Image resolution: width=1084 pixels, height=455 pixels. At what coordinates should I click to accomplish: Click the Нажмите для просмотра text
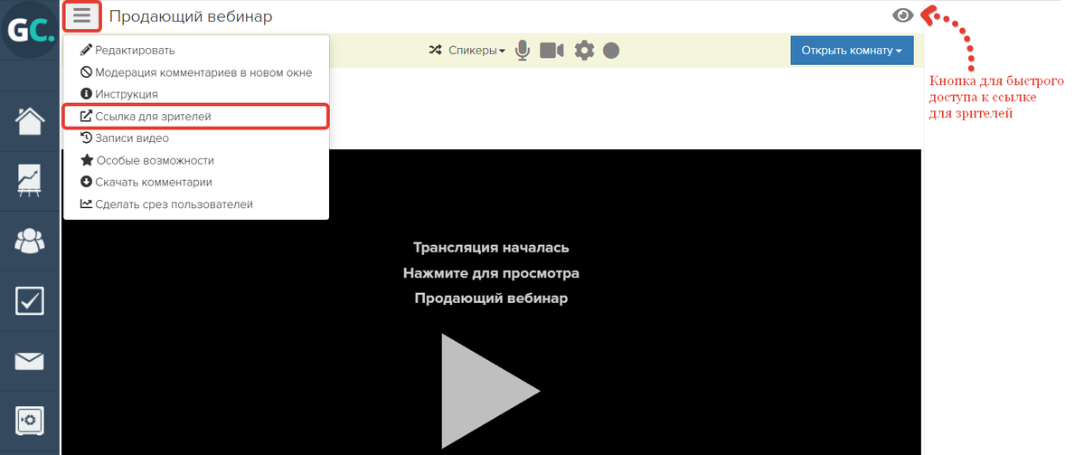[491, 273]
